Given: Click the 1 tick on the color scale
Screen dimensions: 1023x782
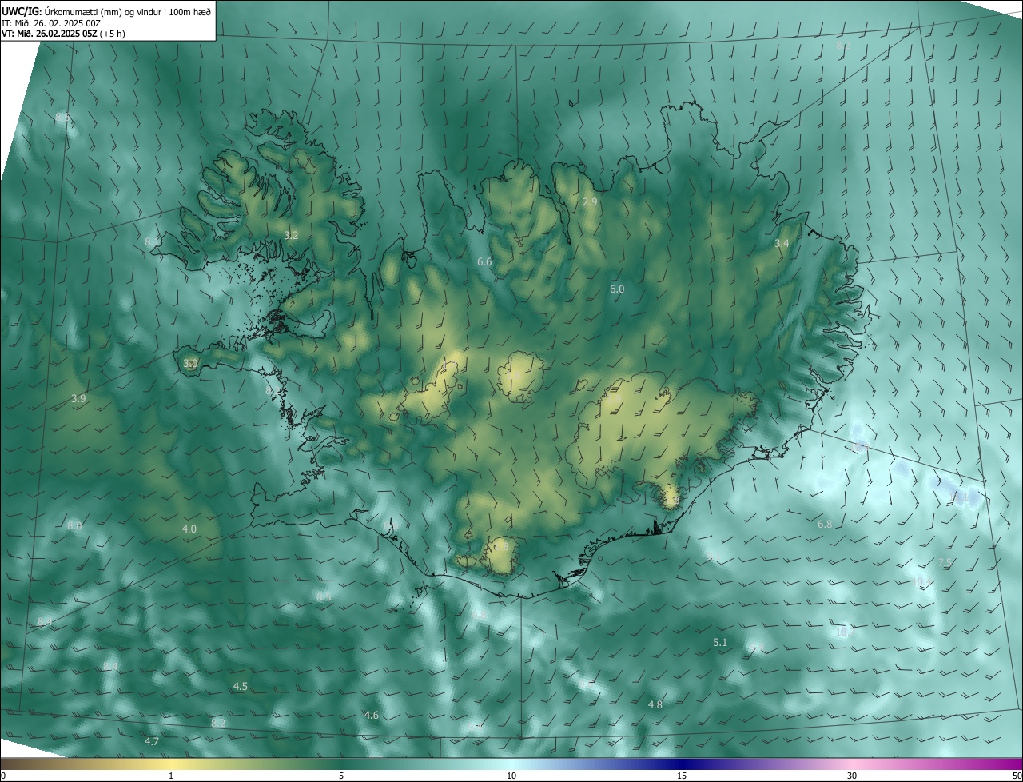Looking at the screenshot, I should point(171,776).
